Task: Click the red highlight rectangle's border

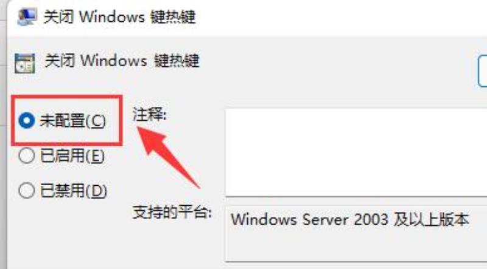Action: tap(67, 97)
